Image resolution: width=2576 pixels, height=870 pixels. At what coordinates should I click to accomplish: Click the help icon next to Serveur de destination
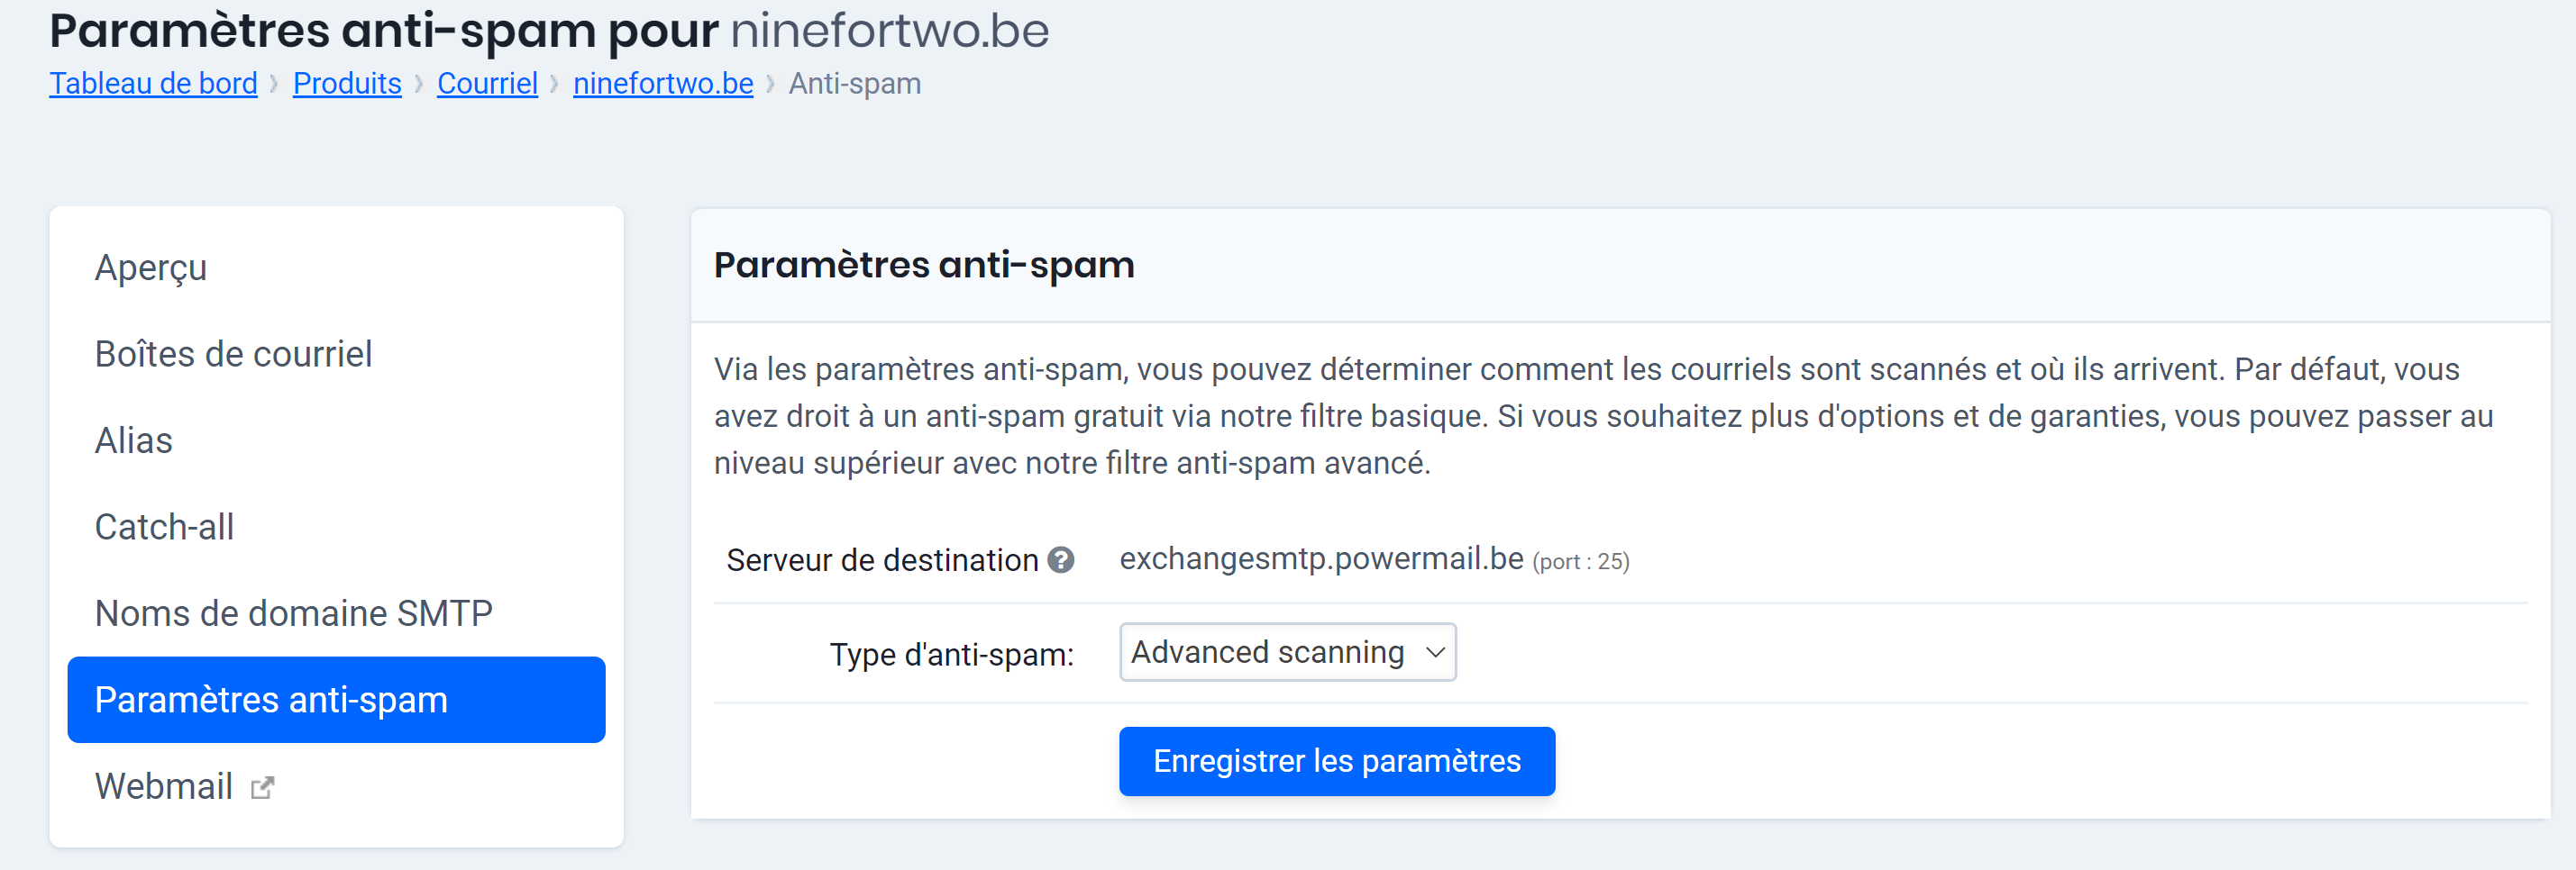[1062, 560]
